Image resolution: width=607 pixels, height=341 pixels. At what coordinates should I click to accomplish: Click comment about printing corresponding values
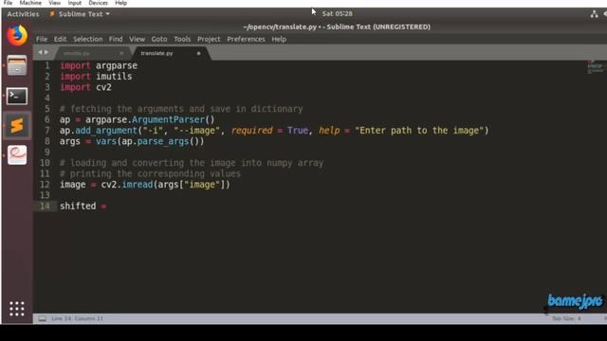point(150,173)
